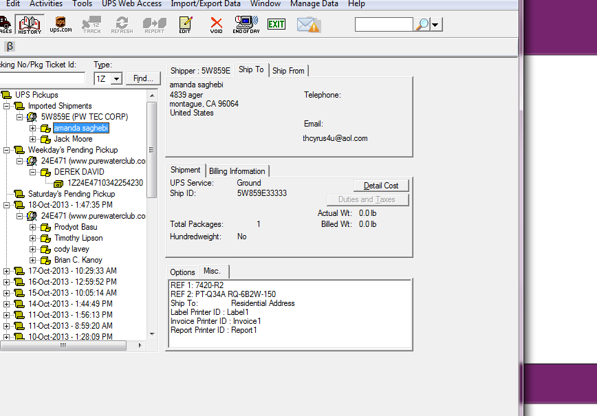This screenshot has height=416, width=597.
Task: Expand the amanda saghebi shipment node
Action: click(33, 129)
